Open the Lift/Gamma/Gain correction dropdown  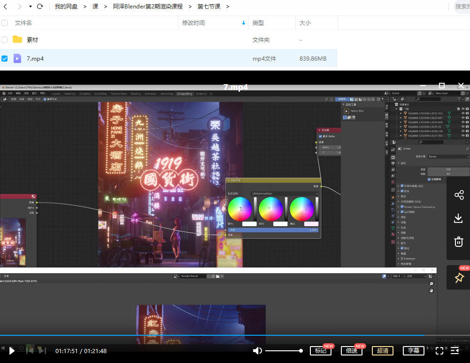pos(285,194)
